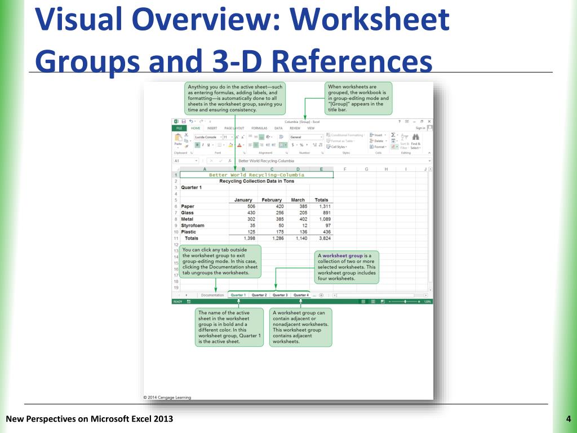Open the FILE tab

point(179,128)
